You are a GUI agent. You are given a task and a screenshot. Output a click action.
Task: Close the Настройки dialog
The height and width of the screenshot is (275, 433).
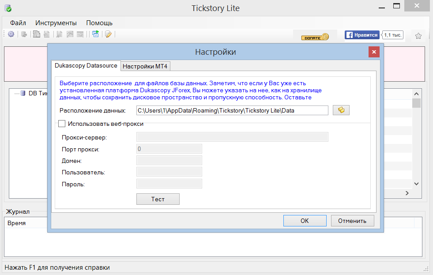(374, 52)
